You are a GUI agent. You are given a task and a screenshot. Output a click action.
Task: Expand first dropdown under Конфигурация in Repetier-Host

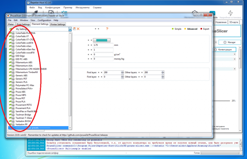pos(235,54)
